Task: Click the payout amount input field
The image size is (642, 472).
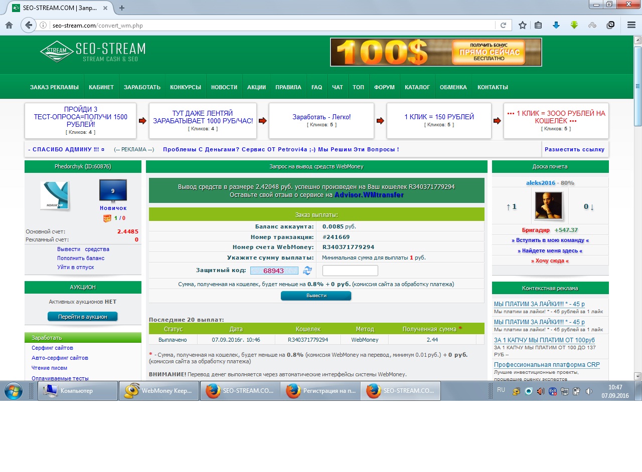Action: point(350,271)
